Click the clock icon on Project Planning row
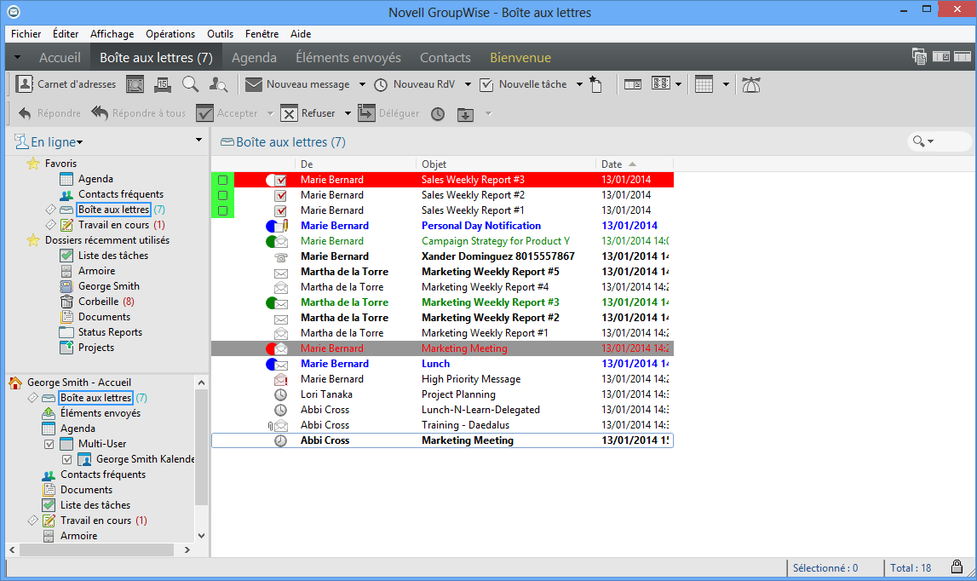 coord(281,394)
